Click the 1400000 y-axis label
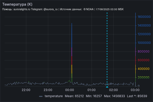Screen dimensions: 153x102 click(144, 25)
